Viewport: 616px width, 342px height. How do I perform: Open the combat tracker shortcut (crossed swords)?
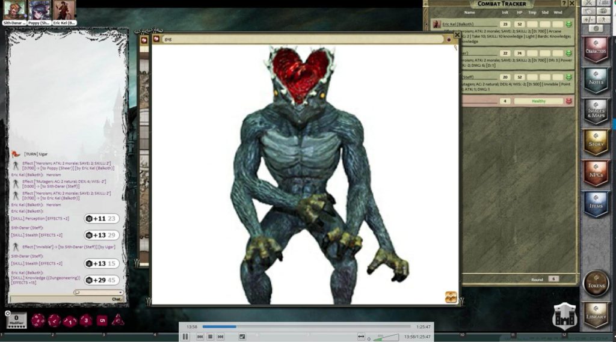pos(588,3)
